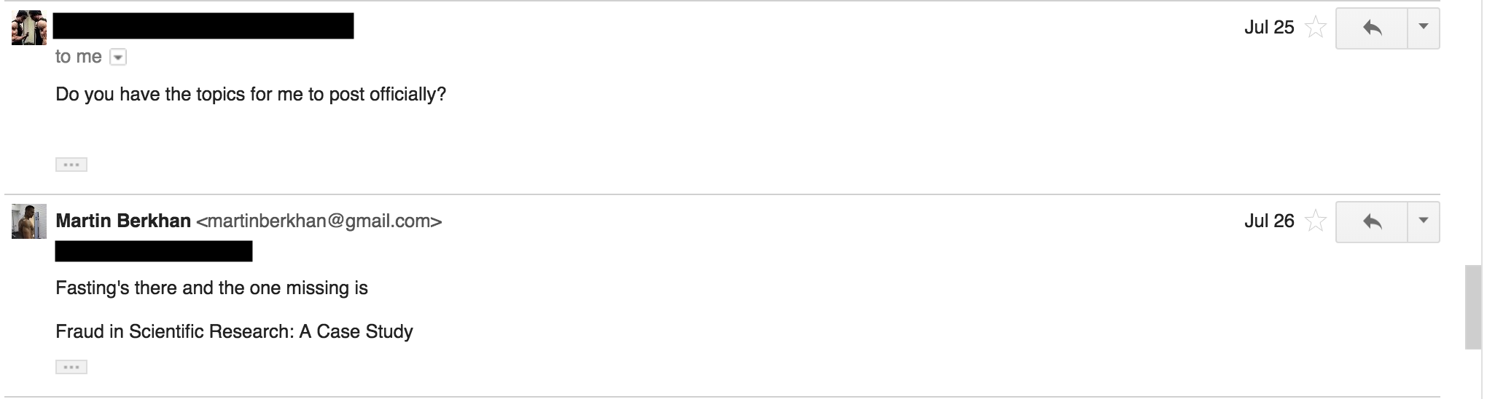The image size is (1487, 399).
Task: Open the More dropdown beside Jul 25 reply
Action: click(x=1423, y=28)
